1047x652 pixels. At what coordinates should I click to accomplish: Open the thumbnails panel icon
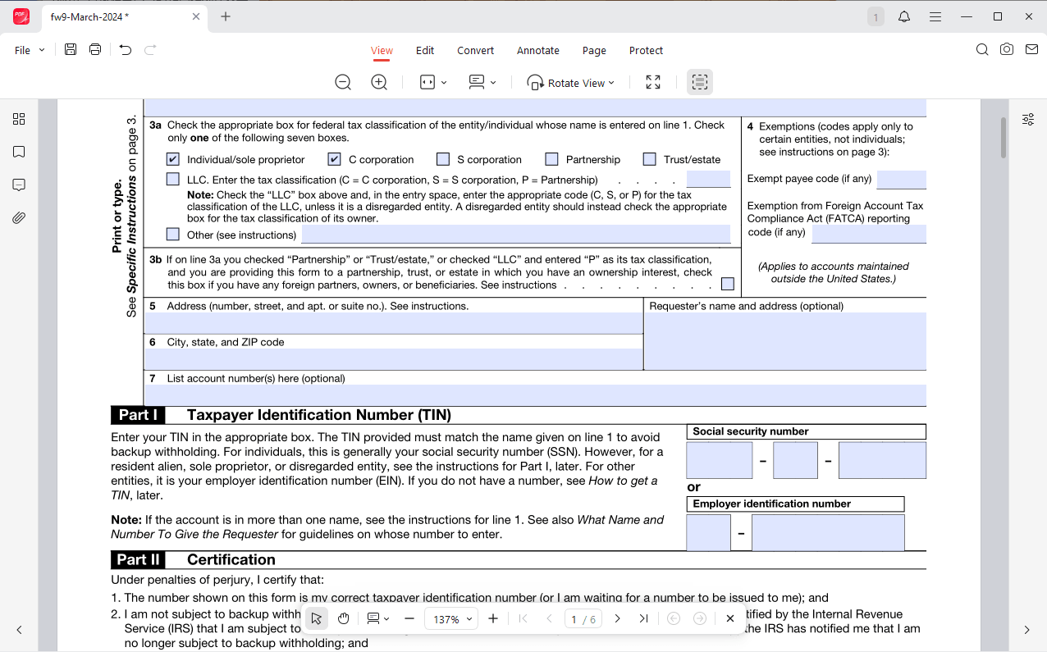coord(19,119)
